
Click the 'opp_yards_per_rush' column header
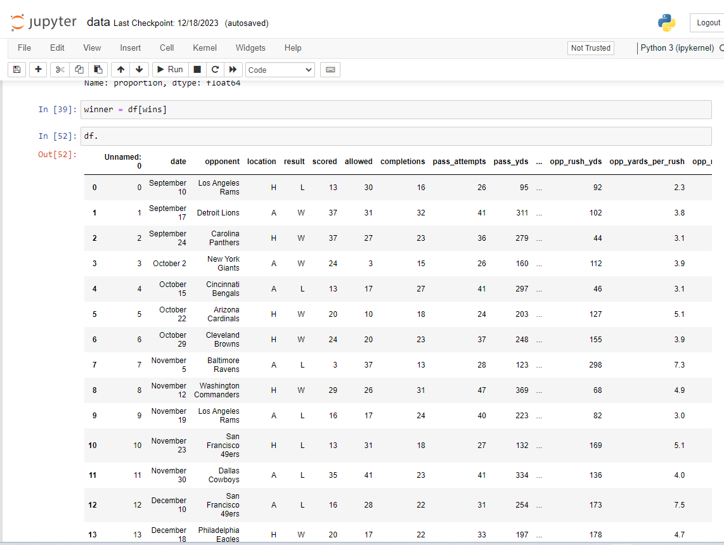tap(647, 162)
